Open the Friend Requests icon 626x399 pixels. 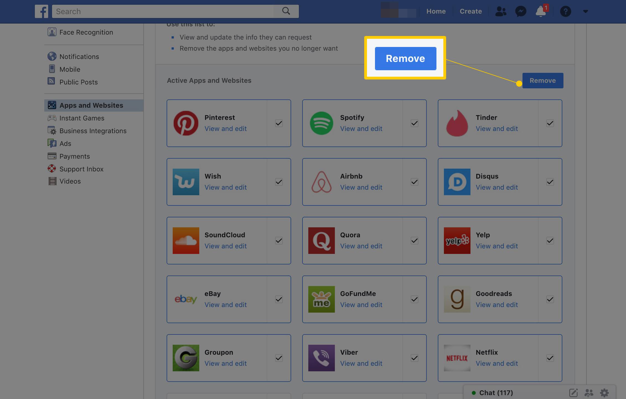501,11
